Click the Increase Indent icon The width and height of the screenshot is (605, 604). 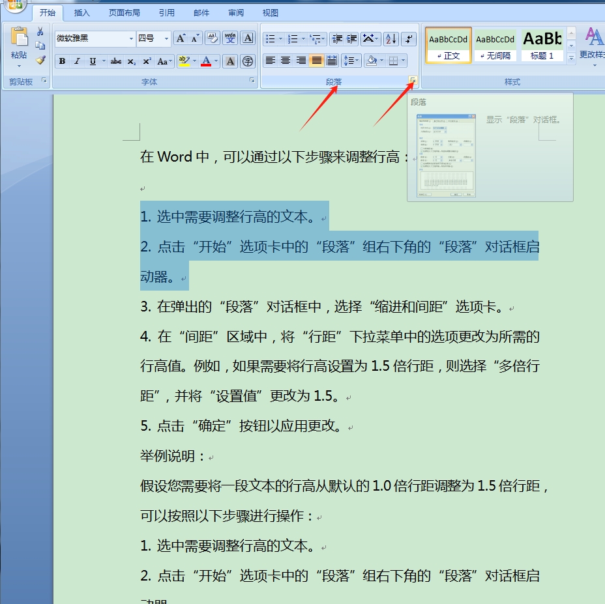[x=351, y=38]
